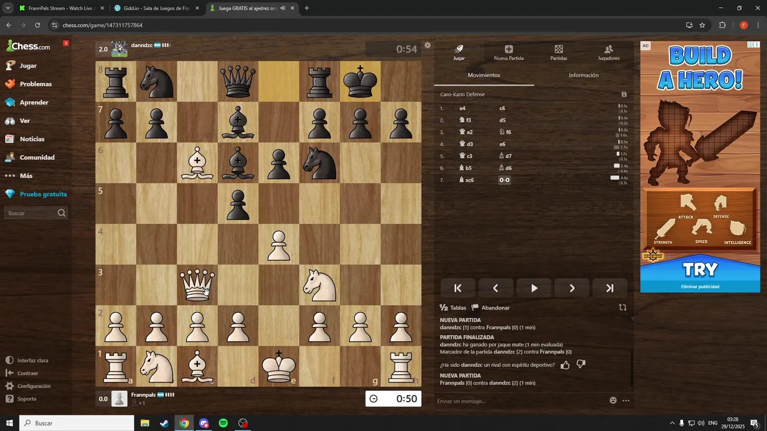Open the Jugadores tab
The height and width of the screenshot is (431, 767).
click(x=608, y=53)
